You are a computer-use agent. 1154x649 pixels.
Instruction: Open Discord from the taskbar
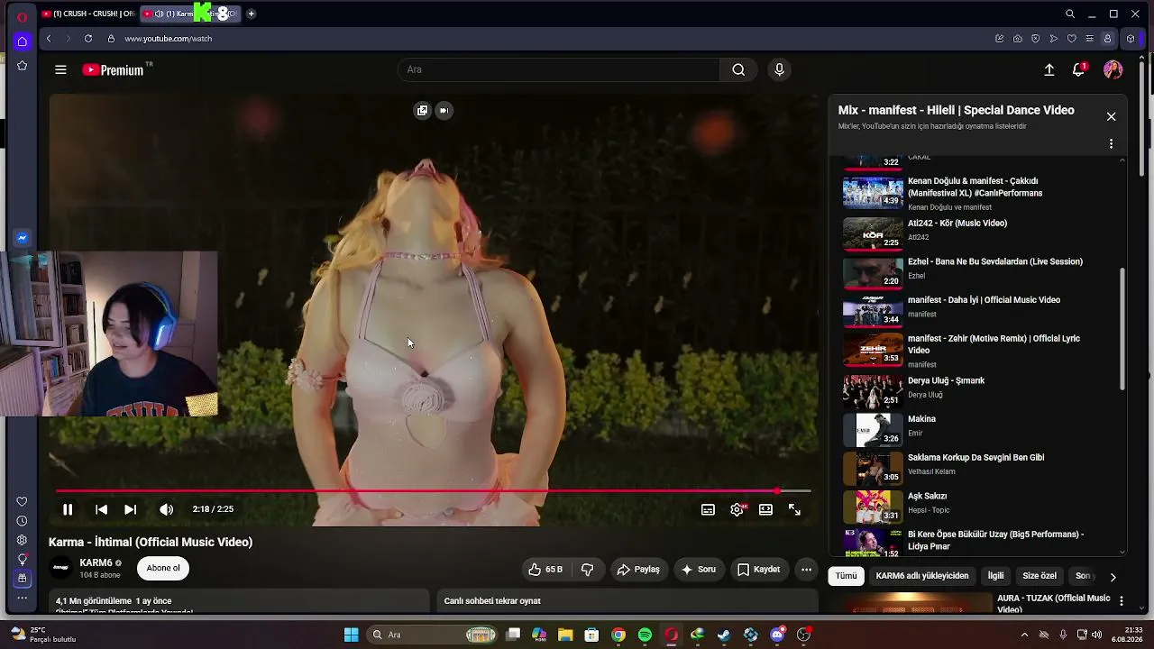pyautogui.click(x=777, y=635)
